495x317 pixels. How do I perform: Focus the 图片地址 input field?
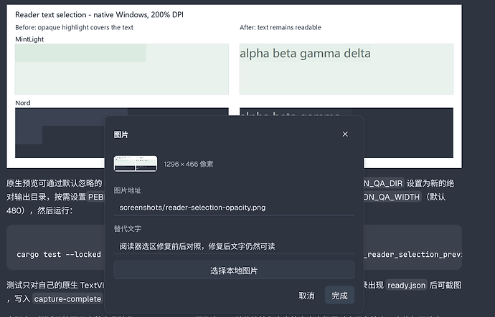click(234, 208)
